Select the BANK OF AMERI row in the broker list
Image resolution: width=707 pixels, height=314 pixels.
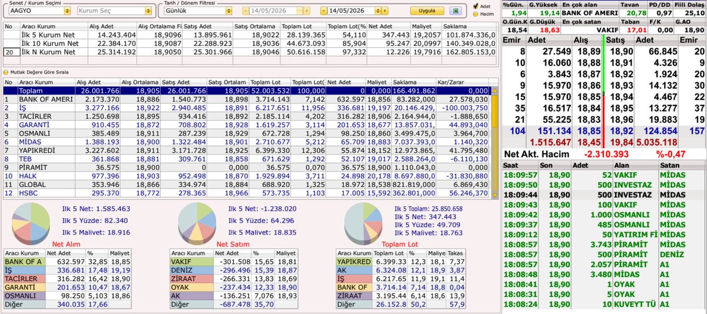tap(247, 100)
